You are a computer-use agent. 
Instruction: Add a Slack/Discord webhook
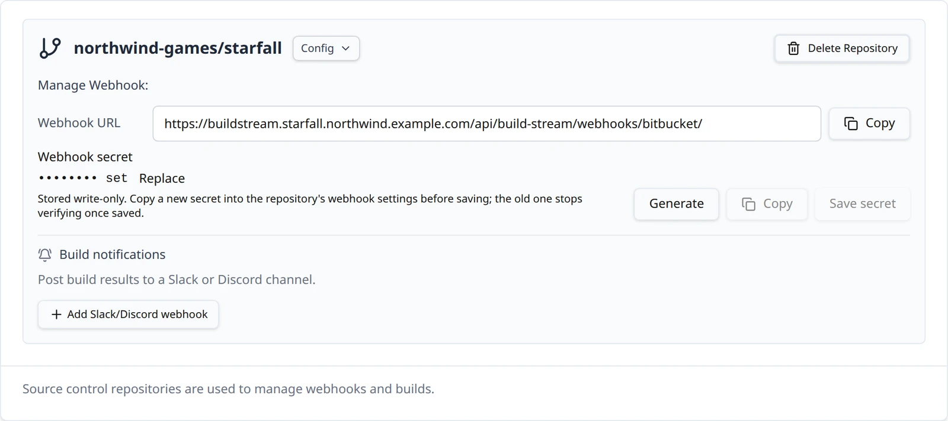(x=128, y=315)
